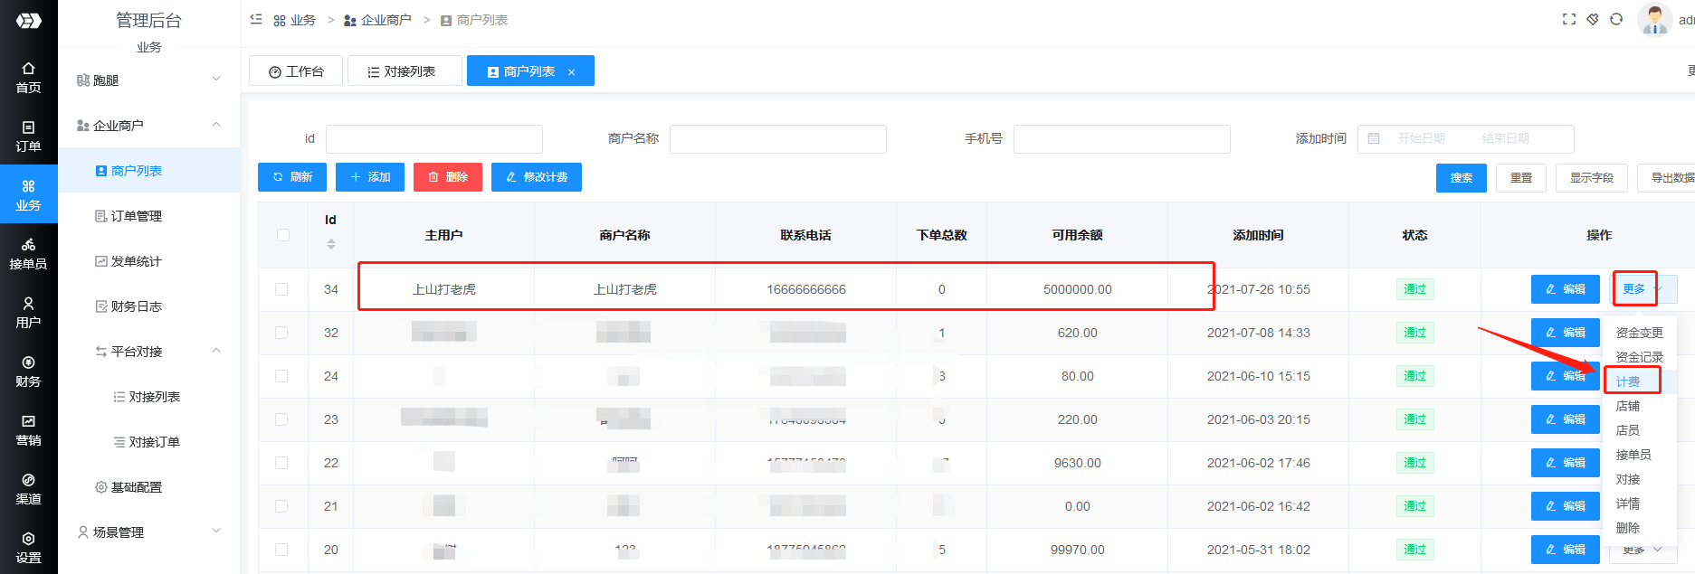Screen dimensions: 1695x574
Task: Check the row with Id 32
Action: tap(281, 333)
